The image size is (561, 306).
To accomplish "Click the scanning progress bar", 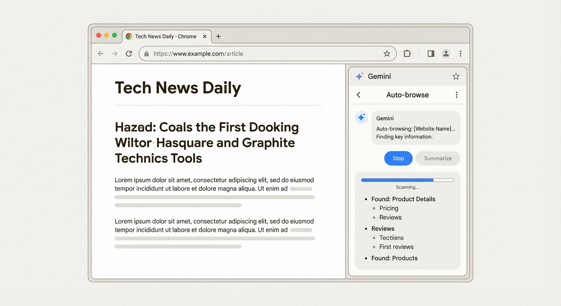I will pos(407,180).
